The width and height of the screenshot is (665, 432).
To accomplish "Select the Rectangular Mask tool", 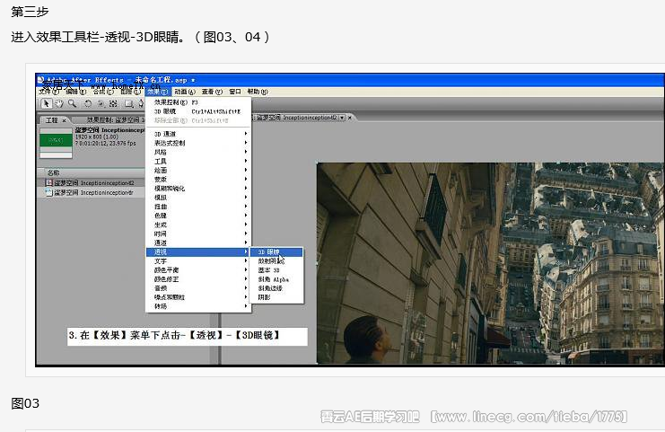I will click(128, 103).
